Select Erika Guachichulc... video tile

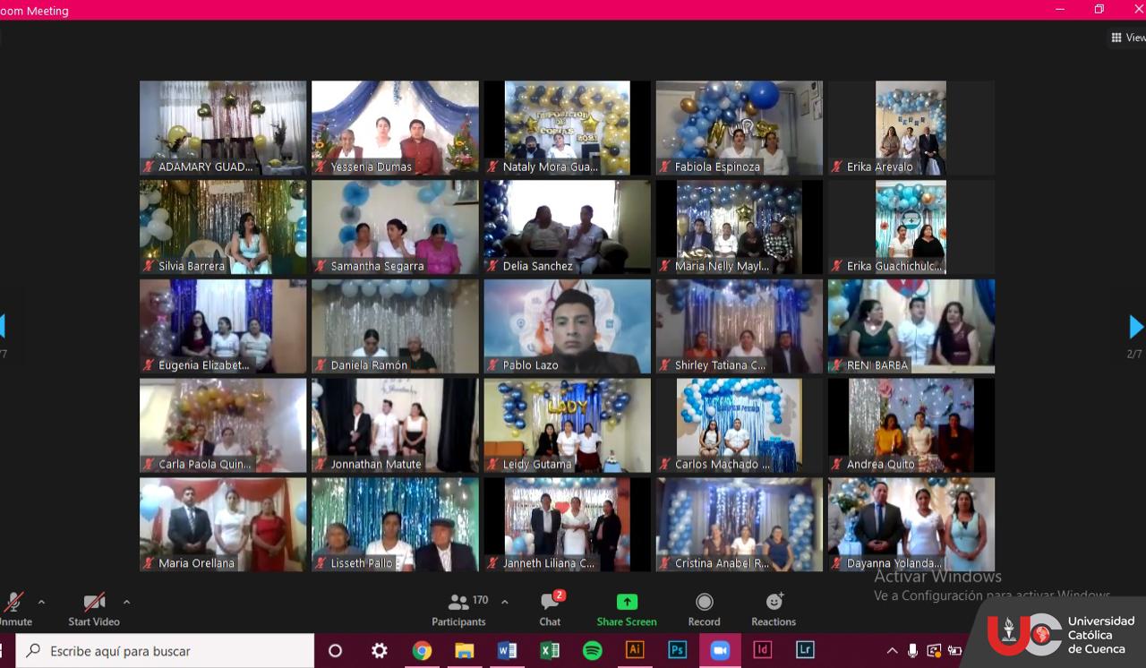pos(911,227)
